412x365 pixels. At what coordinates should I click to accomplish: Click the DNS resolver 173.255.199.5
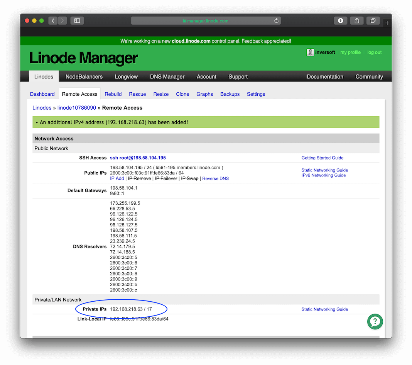tap(125, 203)
